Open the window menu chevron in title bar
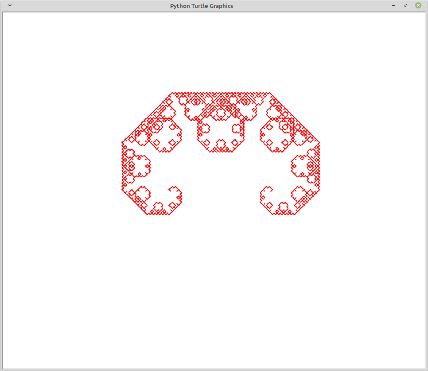The image size is (428, 371). [10, 5]
